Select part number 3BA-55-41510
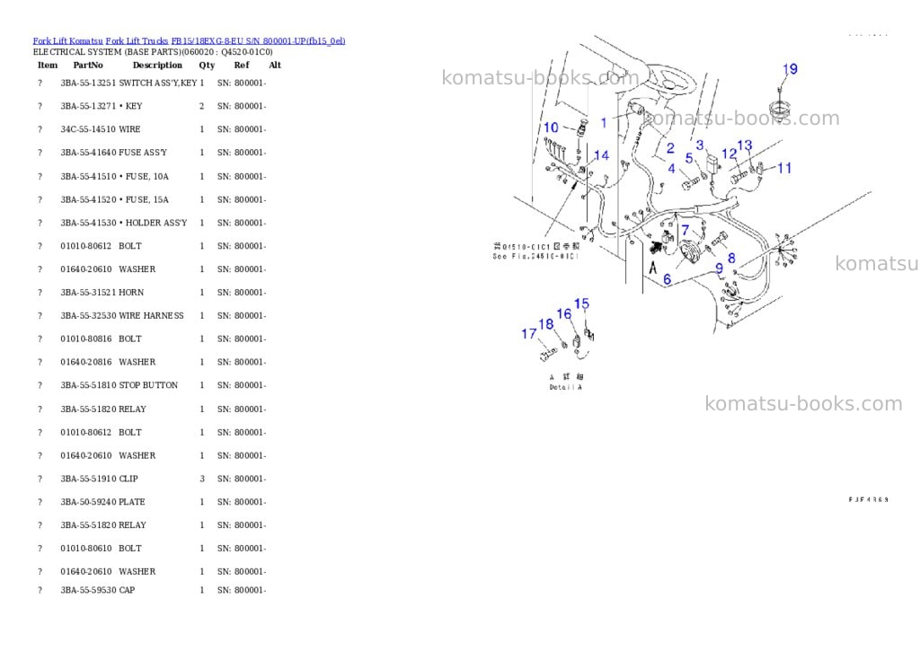The height and width of the screenshot is (651, 920). point(88,177)
